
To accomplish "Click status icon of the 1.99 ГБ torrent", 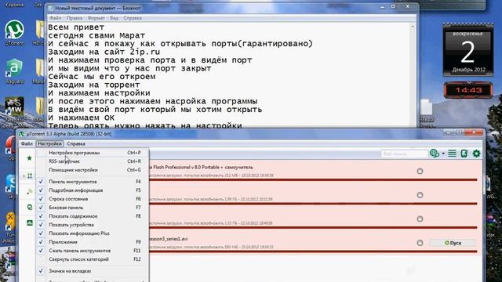I will point(420,195).
